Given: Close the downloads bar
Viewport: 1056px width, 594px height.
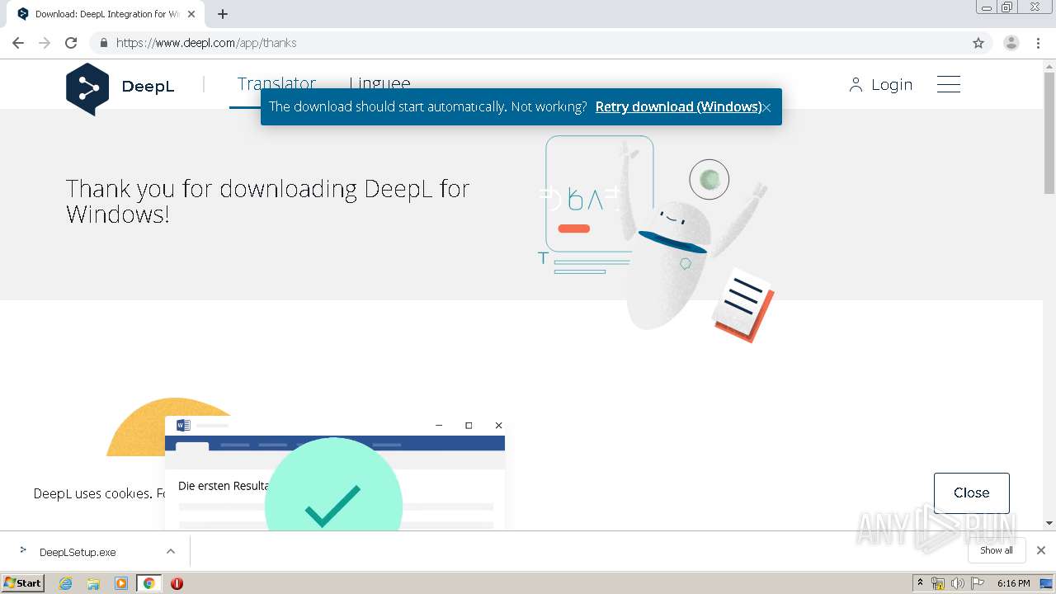Looking at the screenshot, I should (1041, 550).
